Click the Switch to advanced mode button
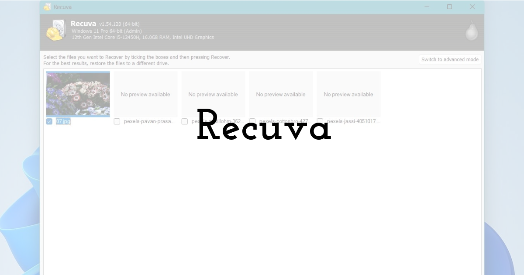The image size is (524, 275). pos(450,59)
